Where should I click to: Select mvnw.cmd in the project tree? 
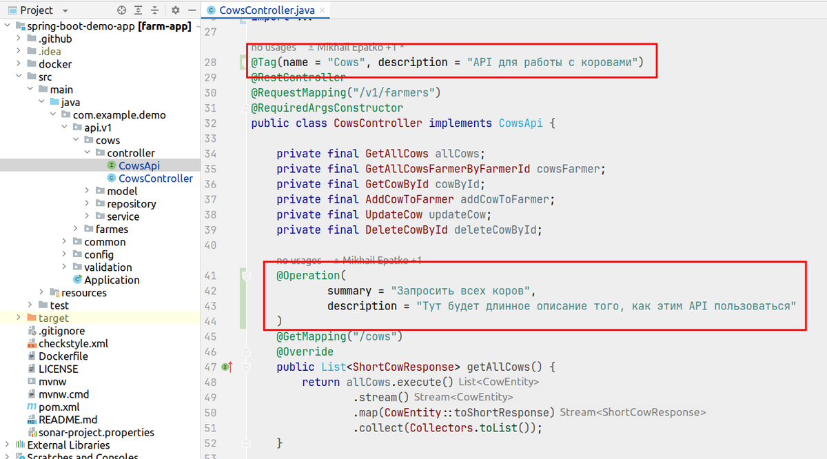(63, 394)
